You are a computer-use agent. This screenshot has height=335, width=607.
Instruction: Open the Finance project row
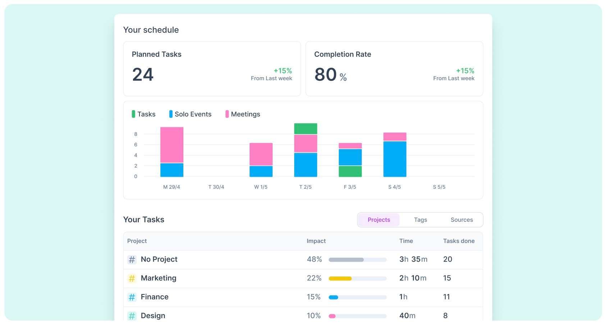tap(303, 297)
